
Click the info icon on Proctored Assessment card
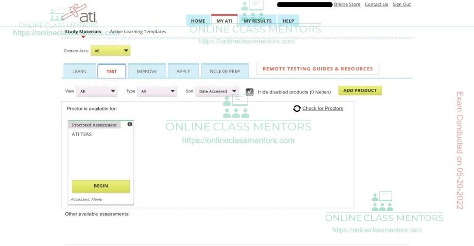point(130,124)
